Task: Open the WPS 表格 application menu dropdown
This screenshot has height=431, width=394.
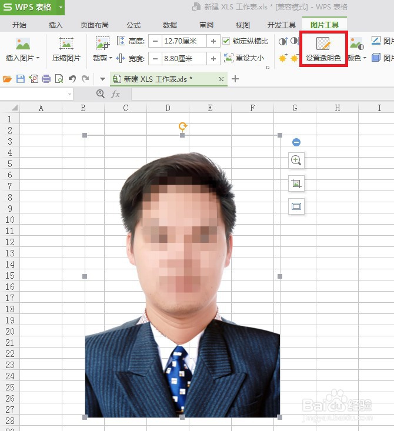Action: click(61, 7)
